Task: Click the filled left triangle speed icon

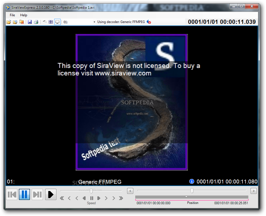Action: [x=84, y=198]
